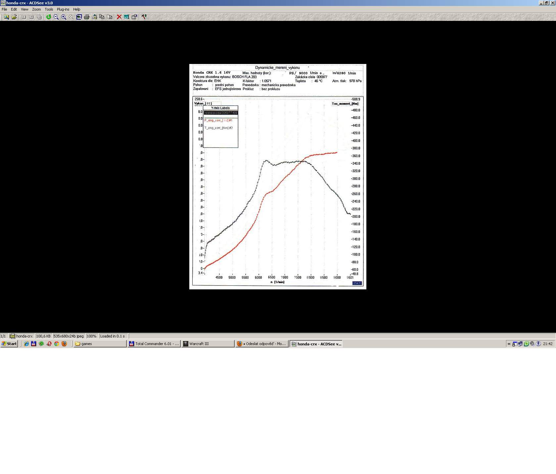This screenshot has width=556, height=474.
Task: Expand hidden system tray icons arrow
Action: (x=509, y=344)
